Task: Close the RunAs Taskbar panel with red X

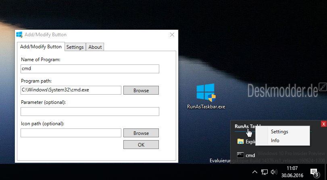Action: [x=324, y=124]
